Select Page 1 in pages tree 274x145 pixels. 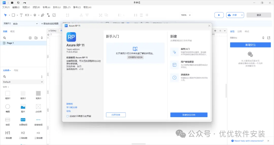click(x=23, y=43)
